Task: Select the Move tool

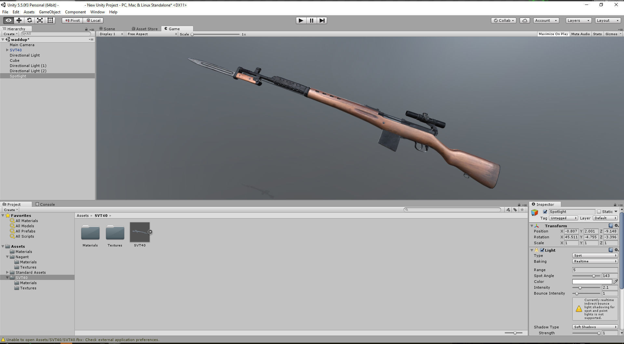Action: tap(19, 20)
